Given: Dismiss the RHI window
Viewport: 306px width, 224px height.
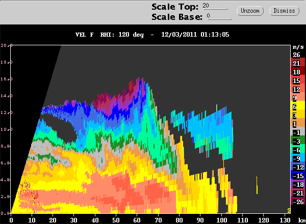Looking at the screenshot, I should click(284, 11).
